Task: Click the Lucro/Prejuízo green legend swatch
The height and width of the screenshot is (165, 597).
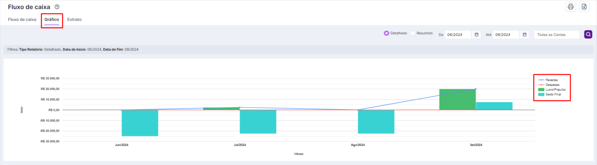Action: click(541, 90)
